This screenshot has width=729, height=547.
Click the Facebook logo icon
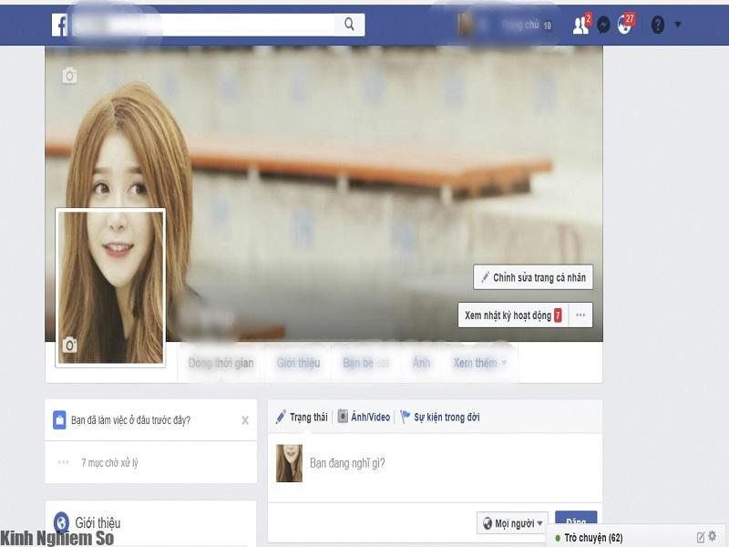(x=59, y=25)
